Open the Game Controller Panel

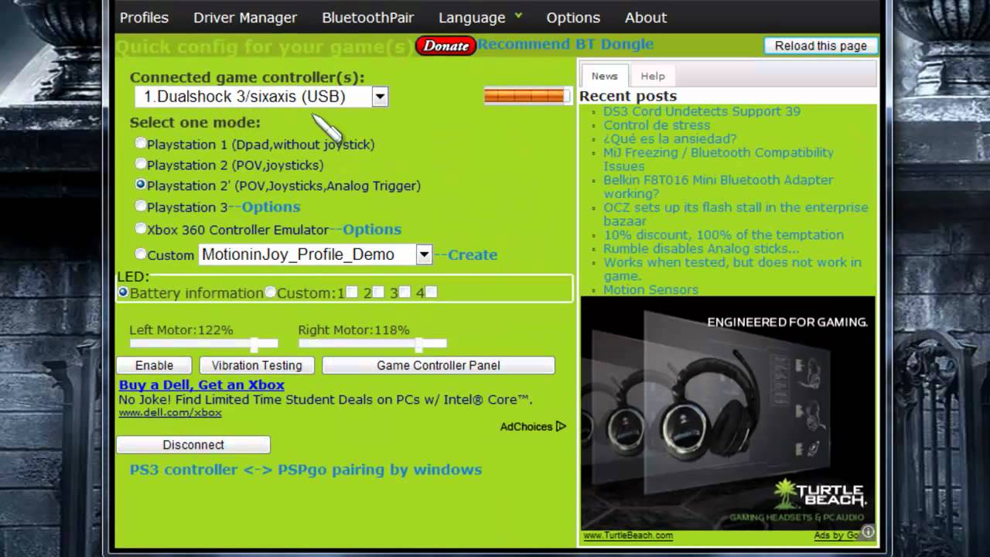[x=439, y=365]
